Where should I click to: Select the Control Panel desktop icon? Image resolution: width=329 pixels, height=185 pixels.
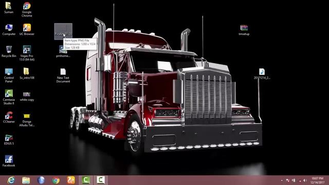9,76
